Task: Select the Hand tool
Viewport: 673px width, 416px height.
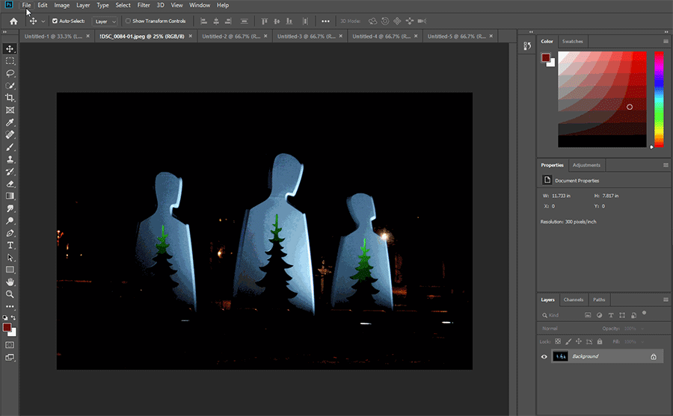Action: tap(10, 282)
